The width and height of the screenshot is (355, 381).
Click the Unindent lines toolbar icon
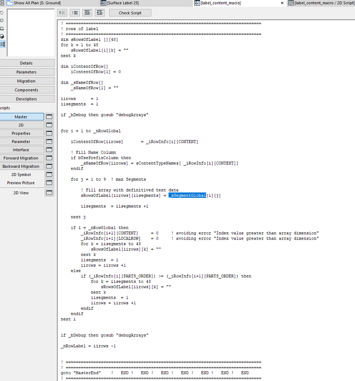coord(100,13)
